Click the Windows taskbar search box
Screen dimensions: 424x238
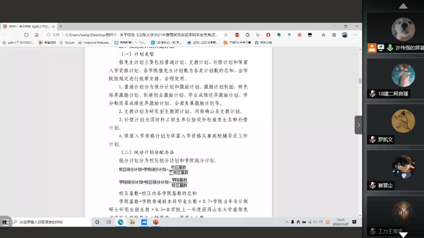[x=49, y=222]
